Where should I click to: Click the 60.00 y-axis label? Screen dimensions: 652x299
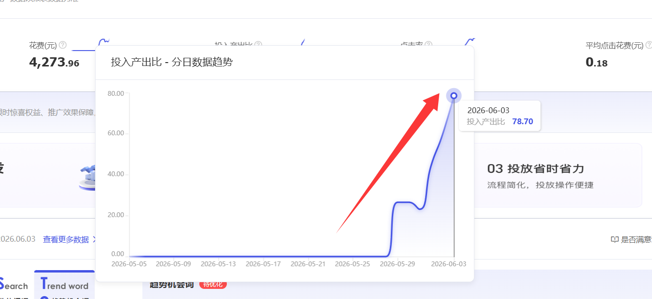pos(116,133)
